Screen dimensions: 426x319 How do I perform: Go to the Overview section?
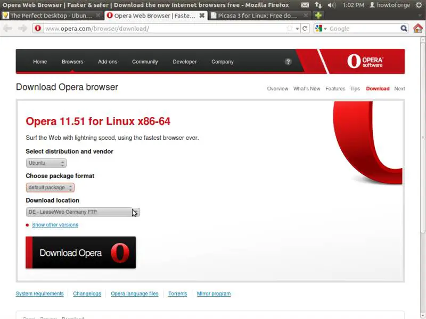[277, 89]
